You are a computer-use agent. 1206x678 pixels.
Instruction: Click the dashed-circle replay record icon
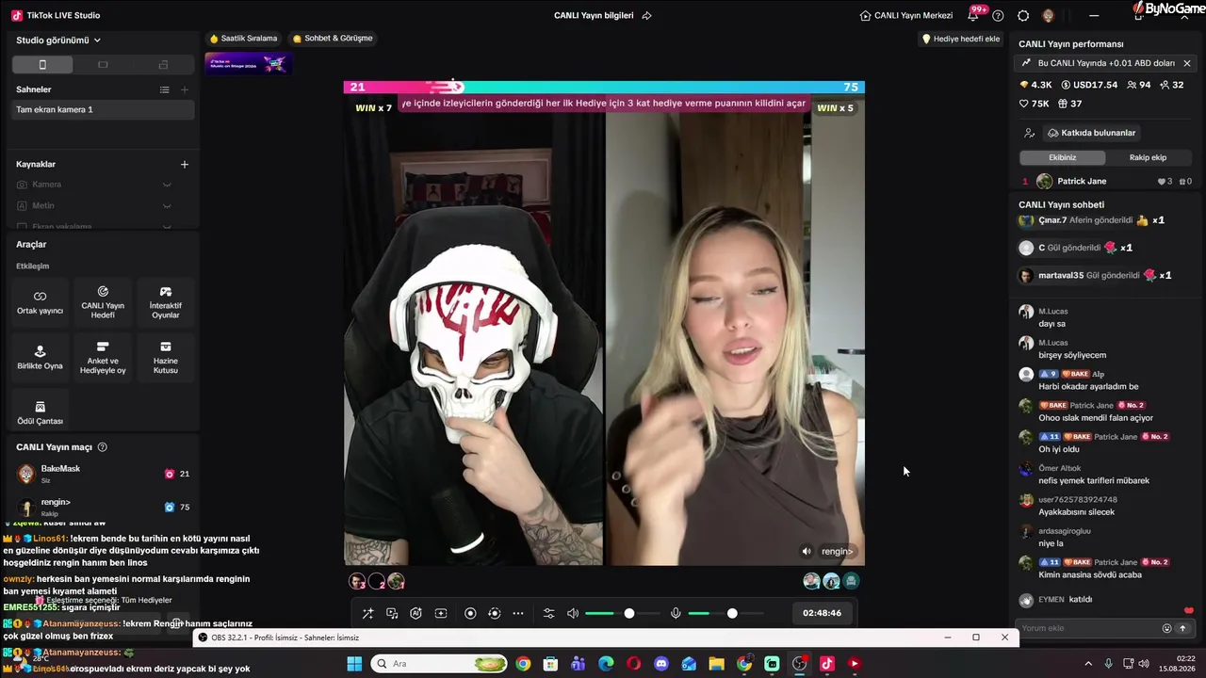pos(494,614)
